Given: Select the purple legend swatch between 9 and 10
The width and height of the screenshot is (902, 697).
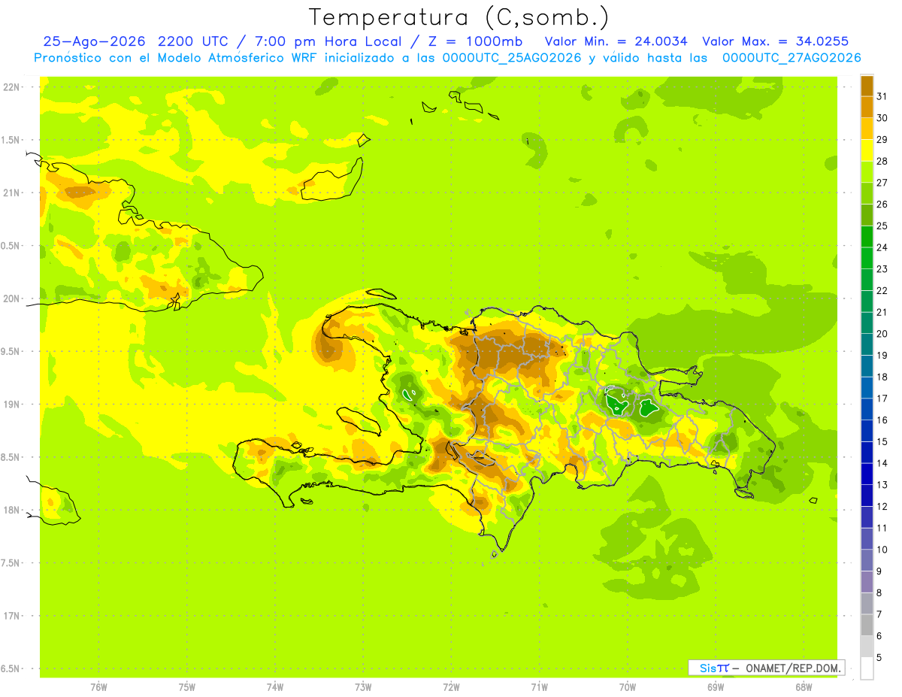Looking at the screenshot, I should tap(867, 560).
